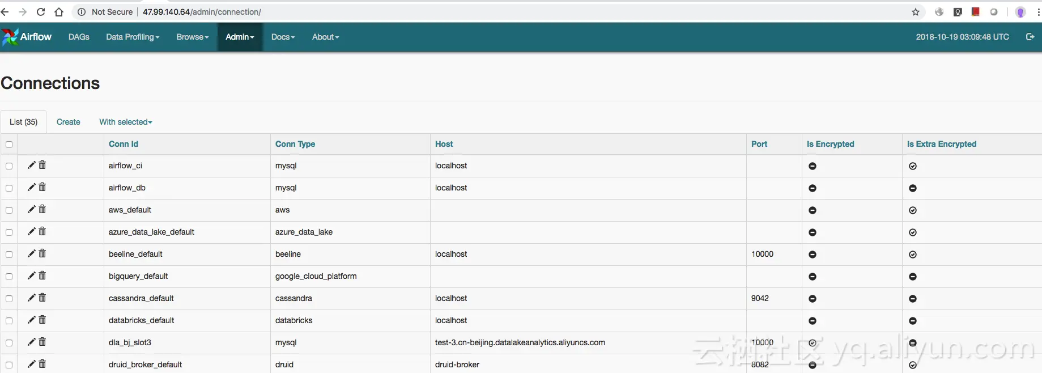Edit the azure_data_lake_default pencil icon
Image resolution: width=1042 pixels, height=373 pixels.
pos(32,231)
